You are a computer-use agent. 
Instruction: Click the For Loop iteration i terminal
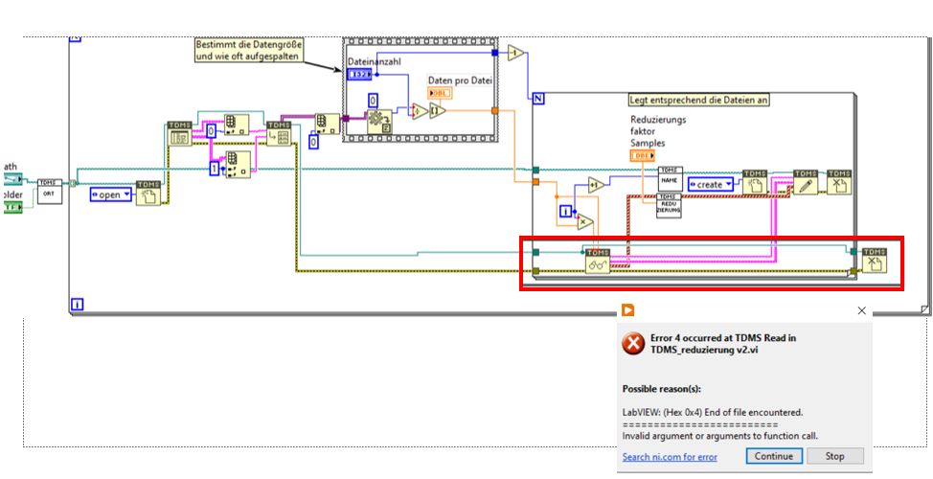(566, 211)
